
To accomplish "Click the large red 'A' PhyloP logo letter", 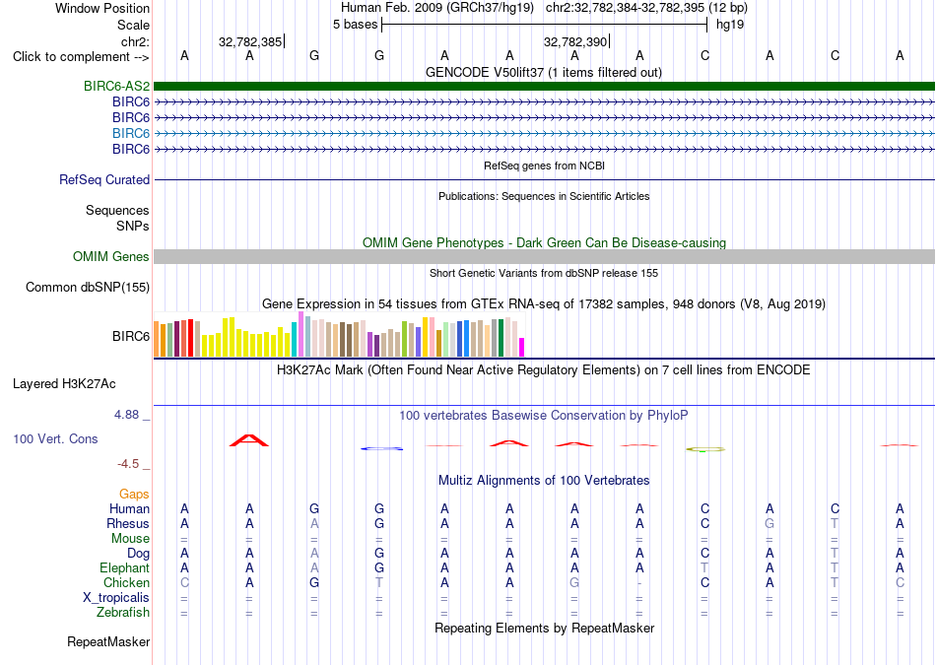I will coord(249,440).
